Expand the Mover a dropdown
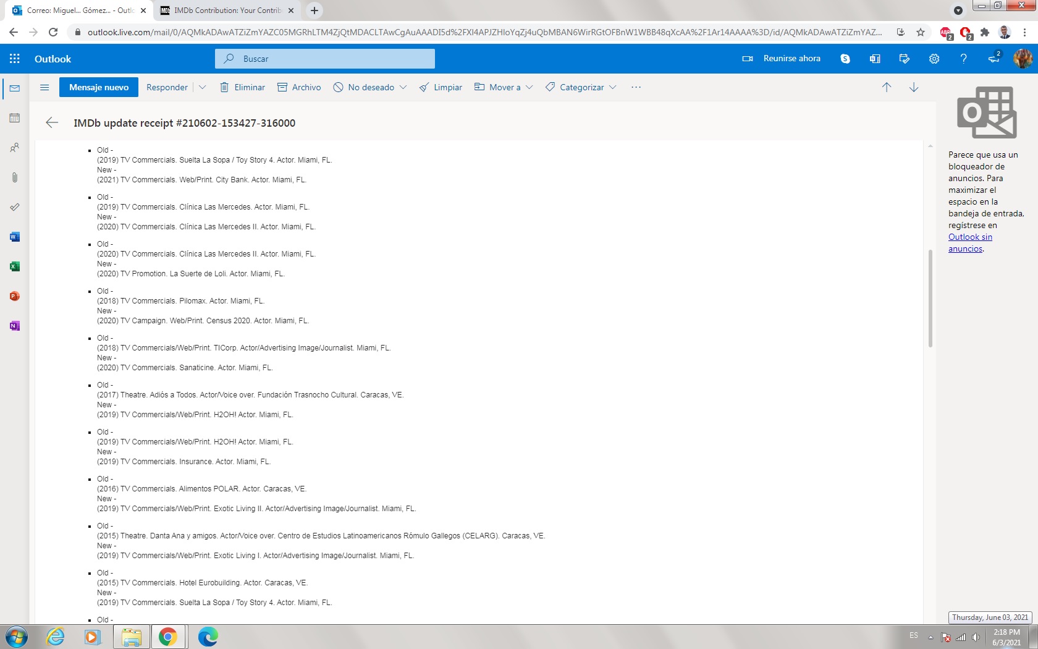This screenshot has height=649, width=1038. (x=529, y=87)
